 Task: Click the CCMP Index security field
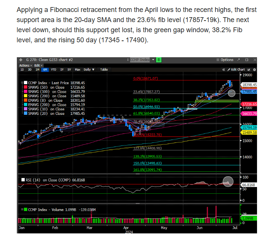tap(140, 60)
